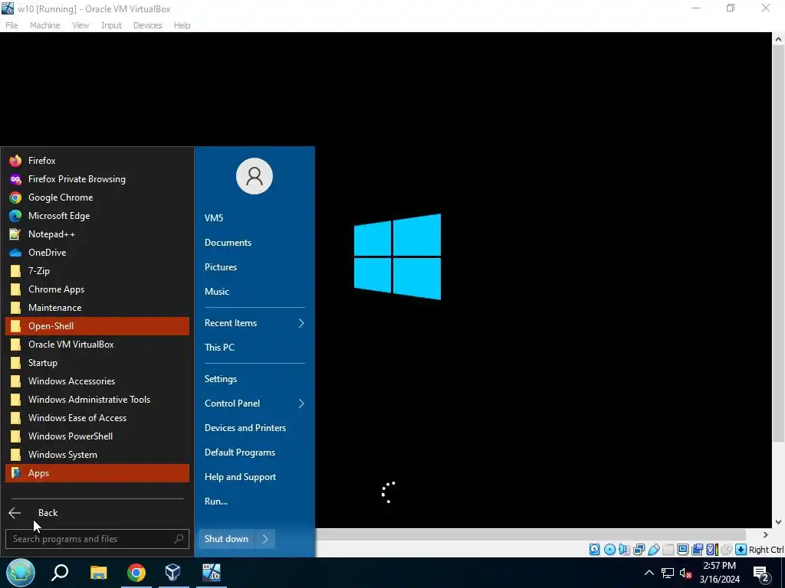Viewport: 785px width, 588px height.
Task: Open the Windows PowerShell folder
Action: click(x=97, y=436)
